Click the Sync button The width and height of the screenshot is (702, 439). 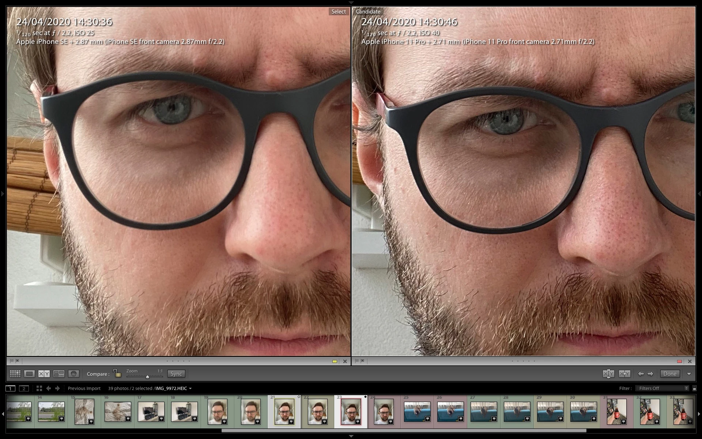point(176,374)
